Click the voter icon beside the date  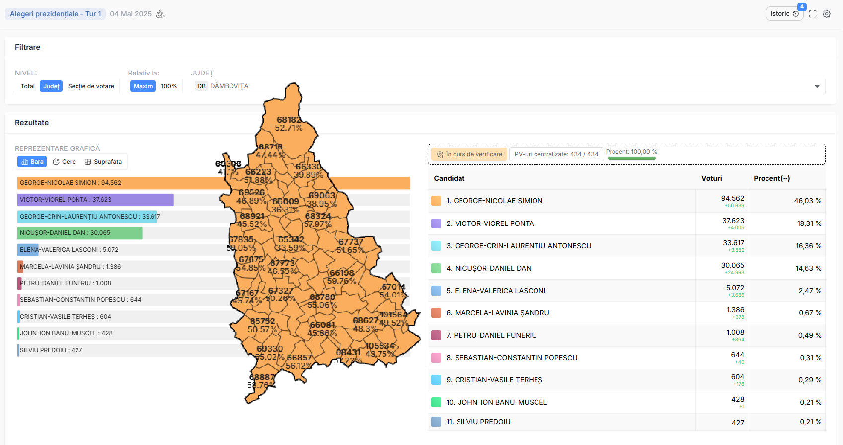(160, 14)
